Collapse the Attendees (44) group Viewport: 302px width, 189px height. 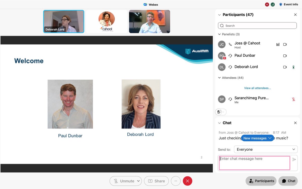click(219, 78)
